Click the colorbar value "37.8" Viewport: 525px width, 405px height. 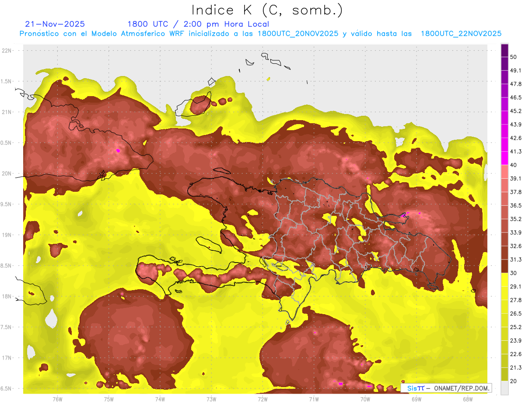click(516, 192)
